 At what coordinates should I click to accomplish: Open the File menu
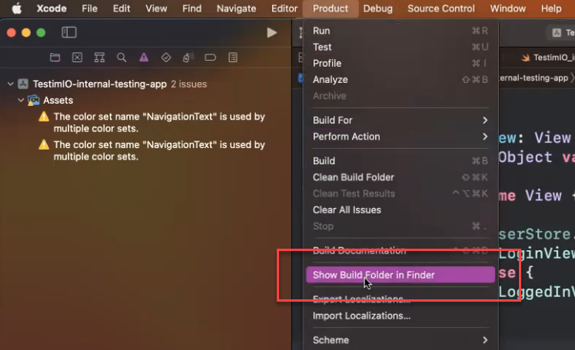89,8
